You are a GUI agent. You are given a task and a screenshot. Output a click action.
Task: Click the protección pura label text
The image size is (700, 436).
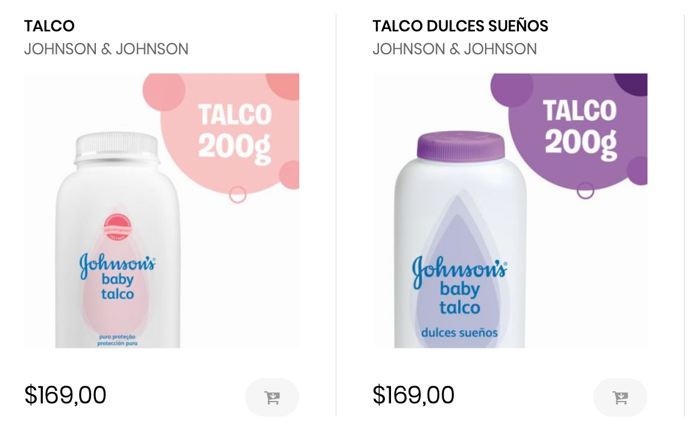click(118, 343)
